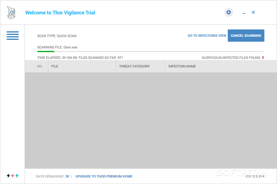Click the scan progress bar
Image resolution: width=277 pixels, height=184 pixels.
click(151, 52)
